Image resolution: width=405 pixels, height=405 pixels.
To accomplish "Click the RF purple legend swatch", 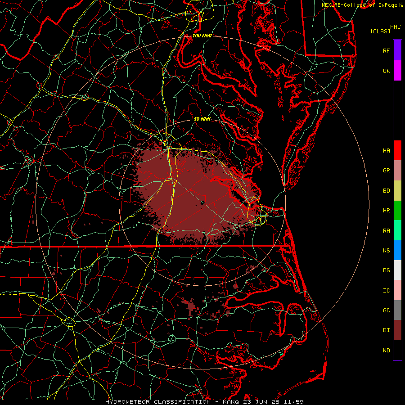I will [397, 50].
